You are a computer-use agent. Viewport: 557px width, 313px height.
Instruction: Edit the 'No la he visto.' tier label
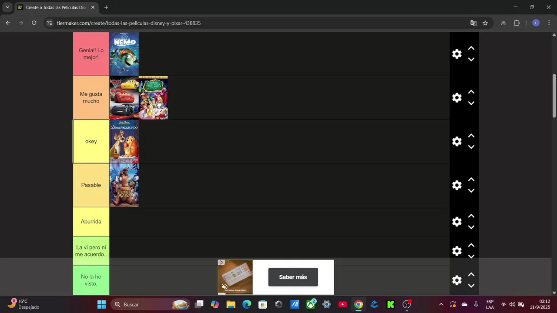[91, 280]
